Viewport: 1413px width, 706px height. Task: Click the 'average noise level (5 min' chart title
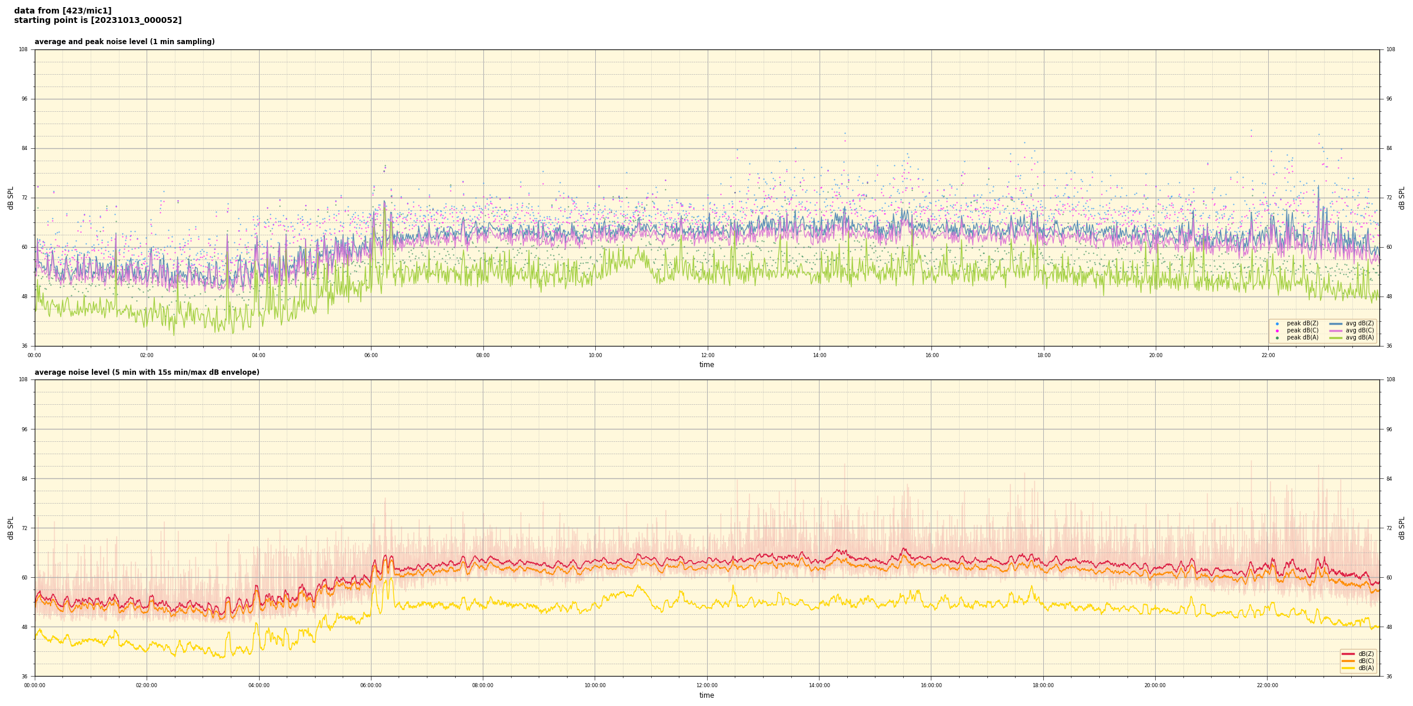pos(147,372)
